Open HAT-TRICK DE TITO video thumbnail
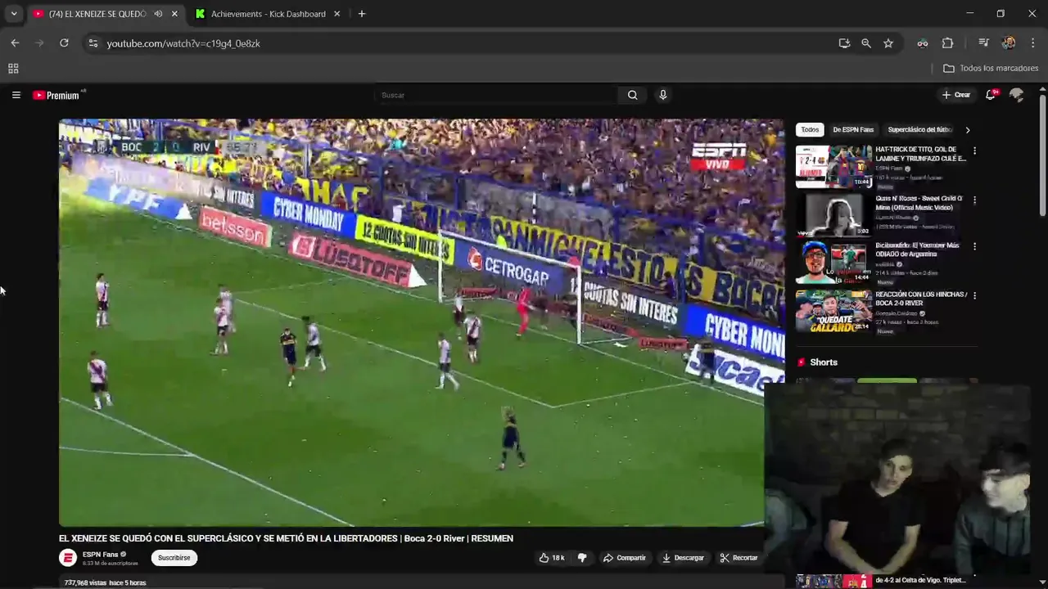The width and height of the screenshot is (1048, 589). pos(833,166)
